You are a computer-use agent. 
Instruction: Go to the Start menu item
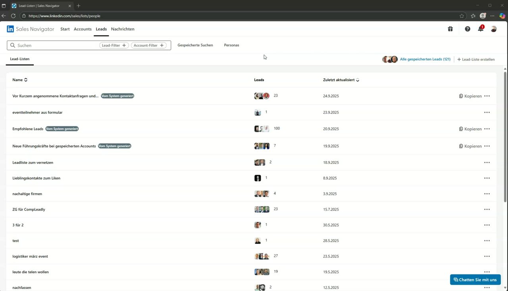pos(65,29)
